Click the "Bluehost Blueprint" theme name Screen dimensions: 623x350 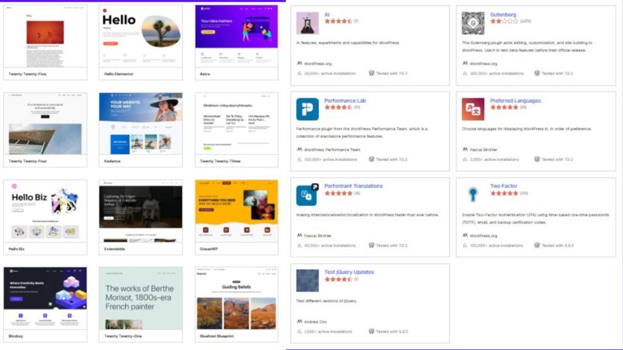point(217,336)
